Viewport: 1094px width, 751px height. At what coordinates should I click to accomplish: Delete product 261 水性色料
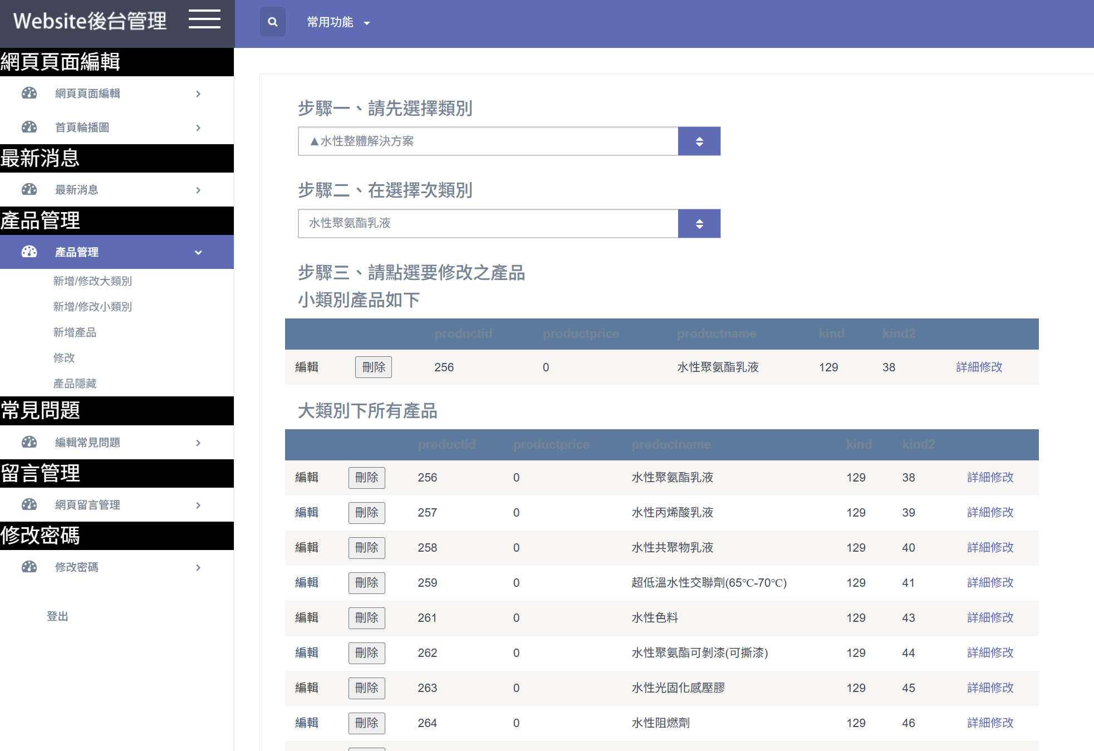[x=367, y=618]
